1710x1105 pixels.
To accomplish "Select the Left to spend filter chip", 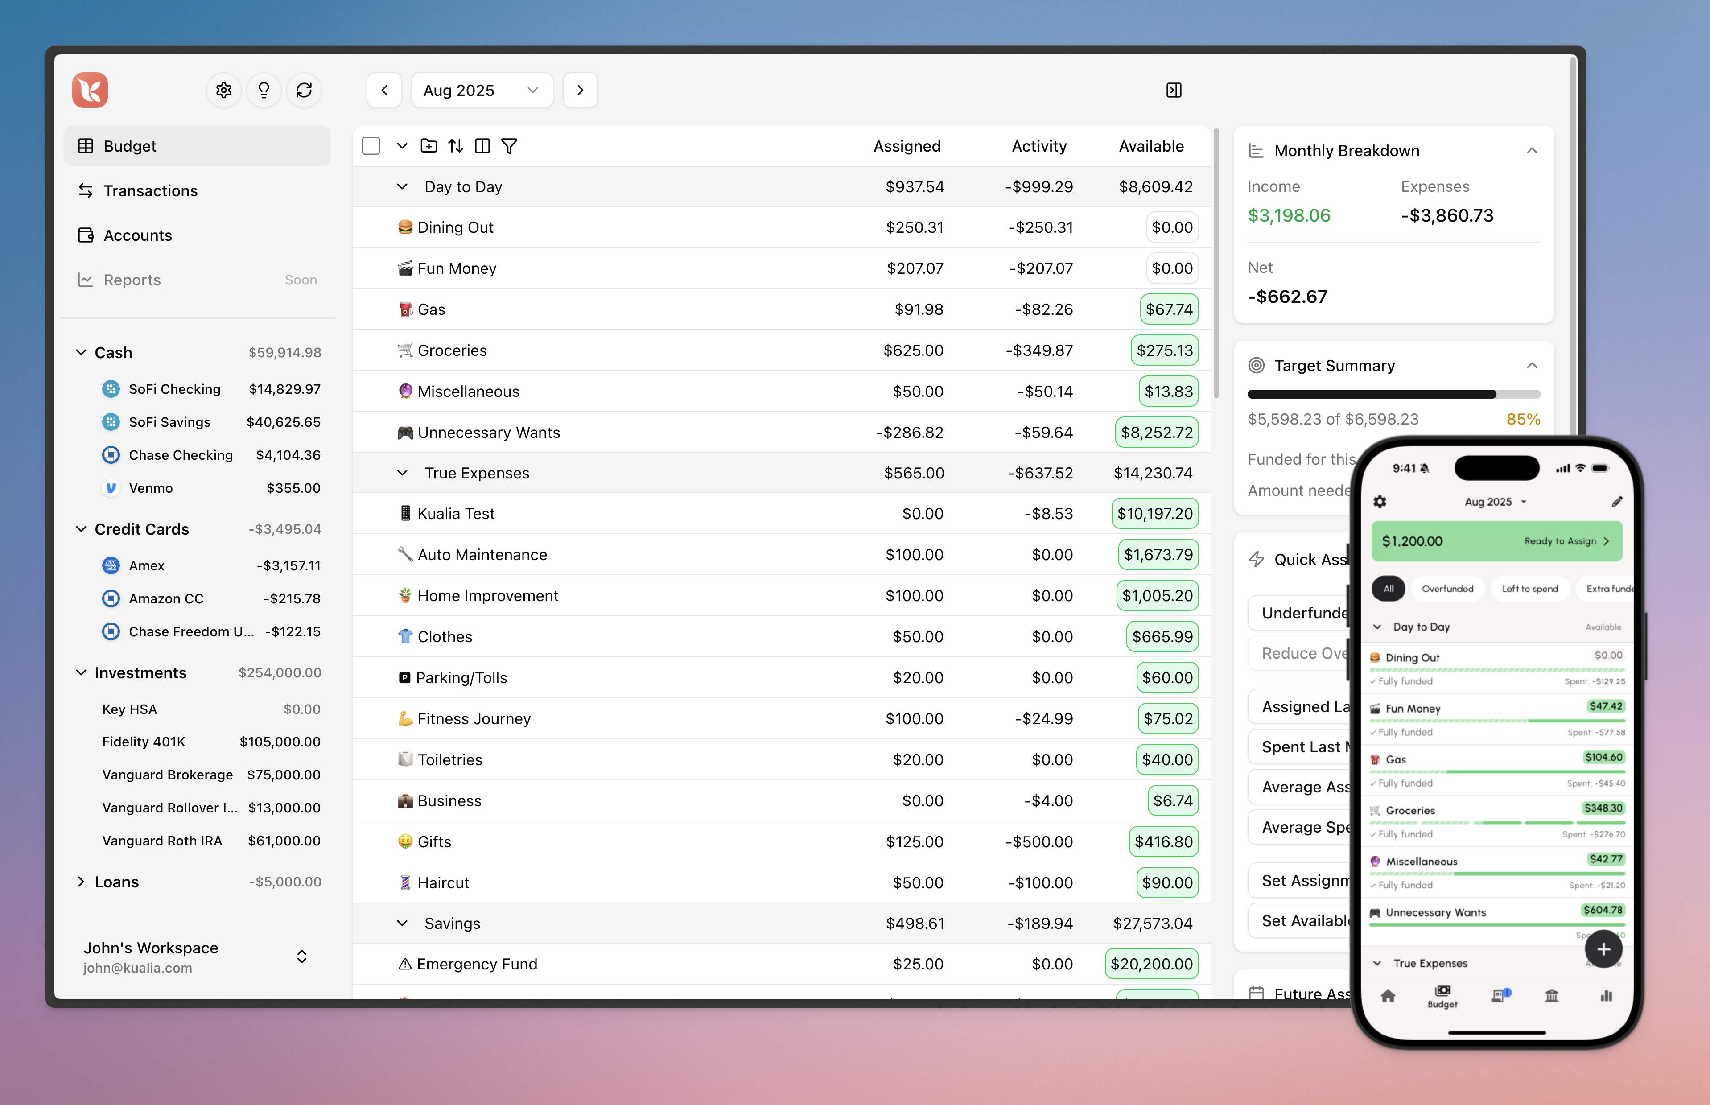I will tap(1529, 588).
